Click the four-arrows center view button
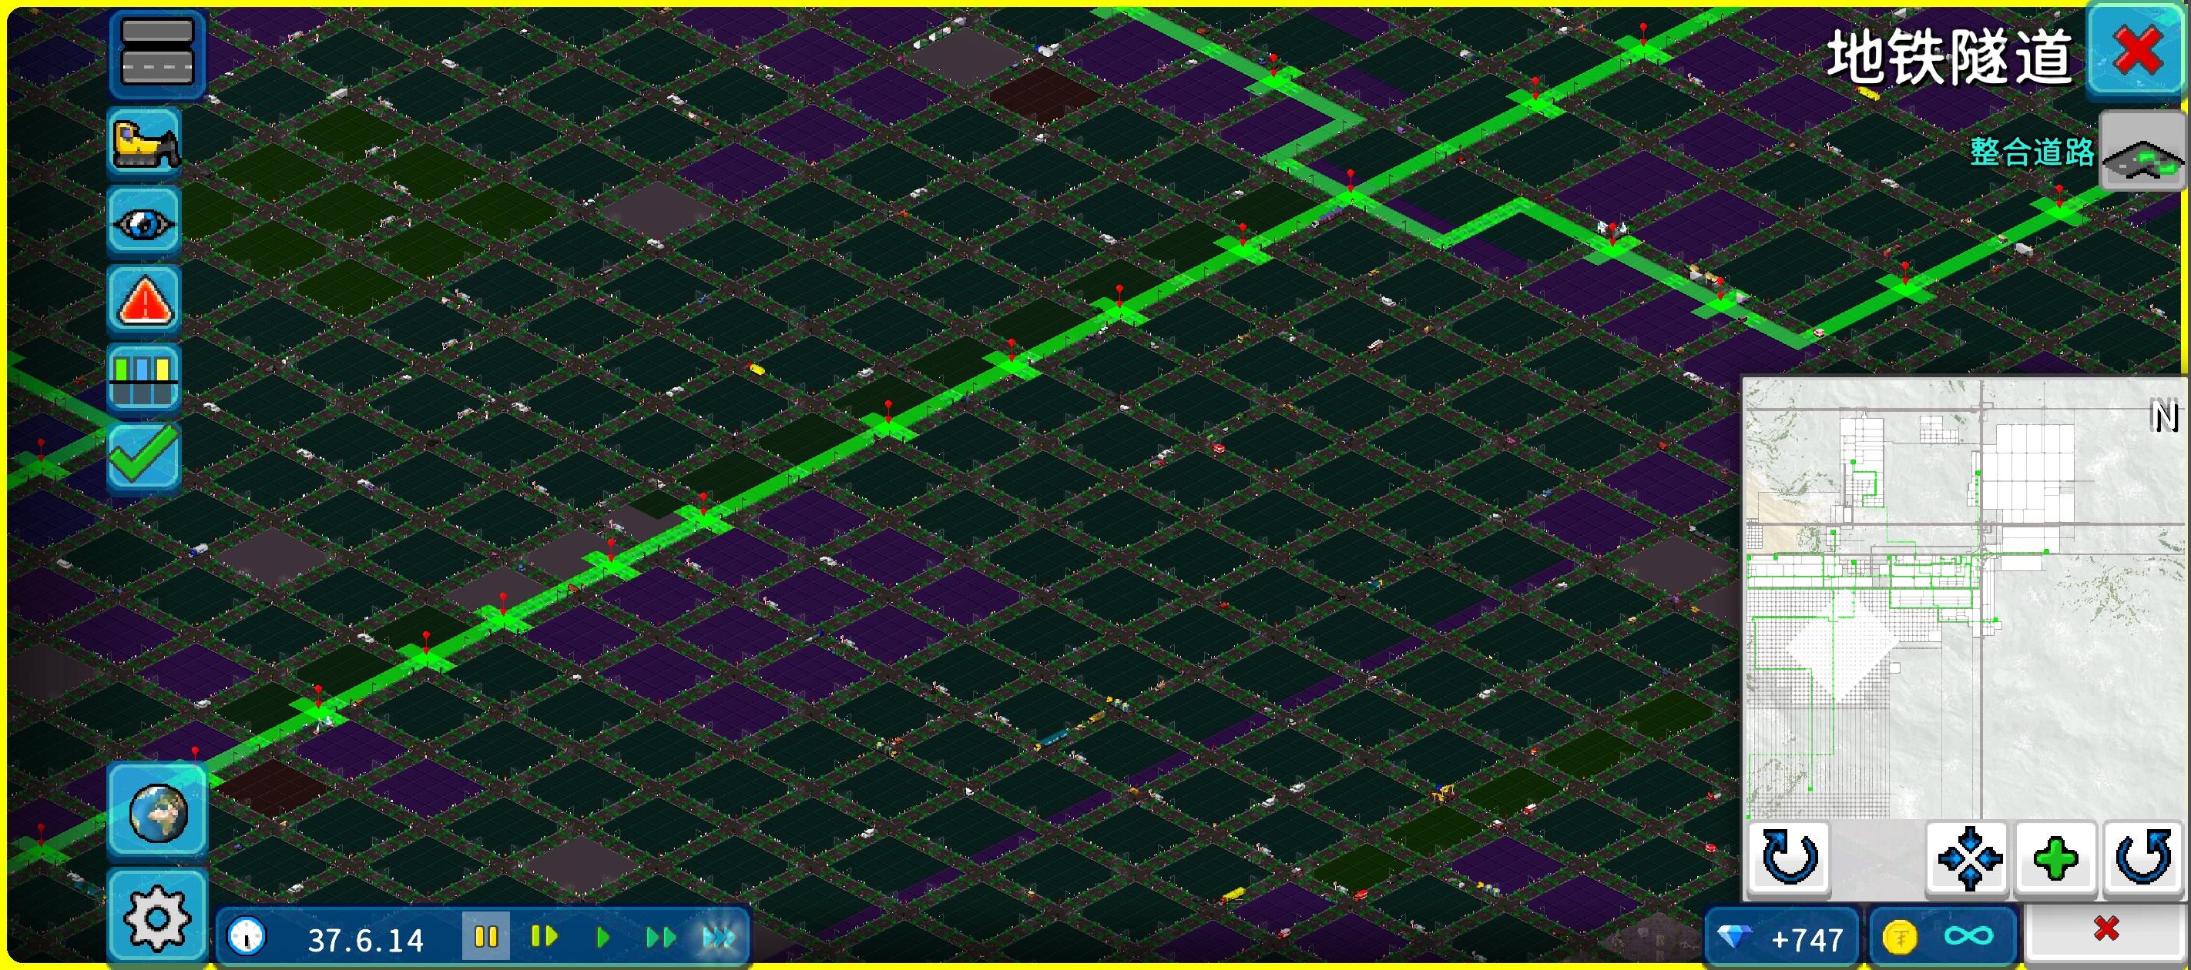Viewport: 2191px width, 970px height. point(1968,857)
